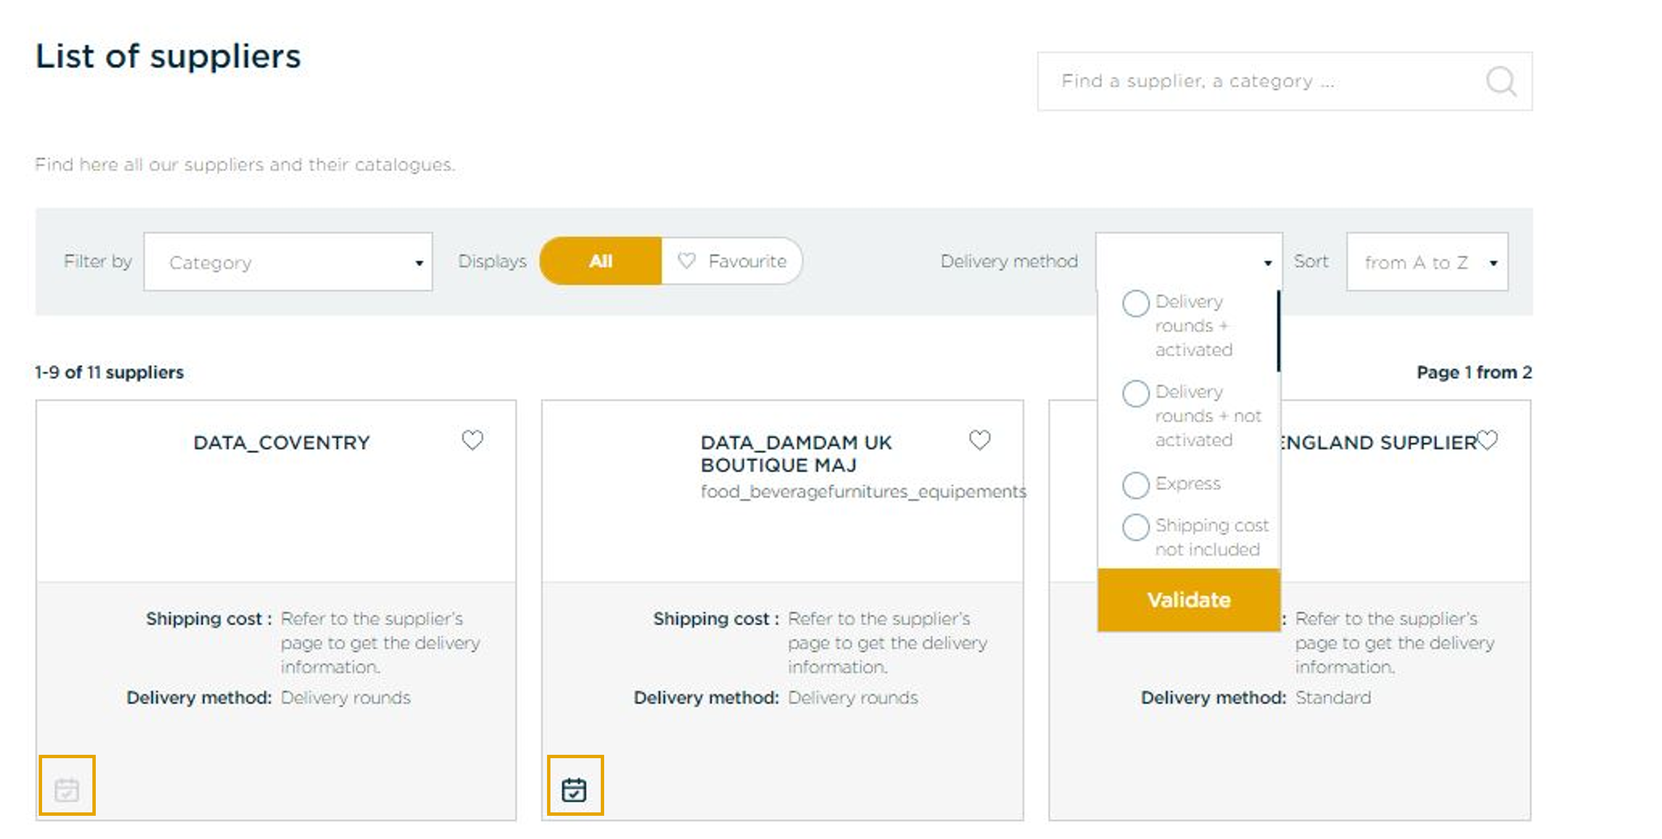
Task: Favourite the ENGLAND SUPPLIER heart icon
Action: pos(1487,440)
